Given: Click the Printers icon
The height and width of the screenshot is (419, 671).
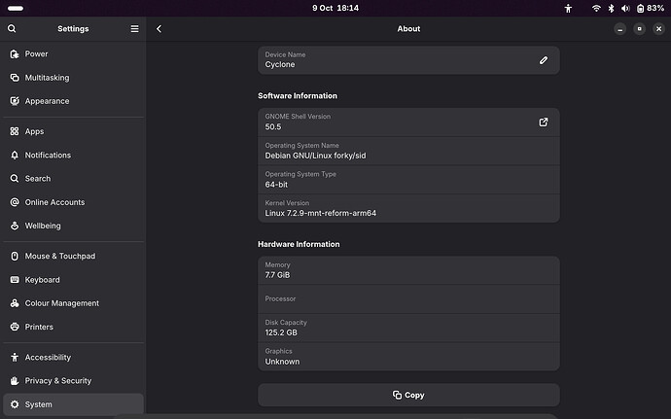Looking at the screenshot, I should 15,327.
